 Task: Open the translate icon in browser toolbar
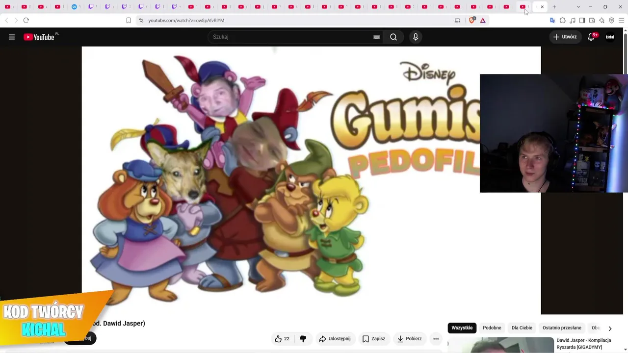(552, 20)
